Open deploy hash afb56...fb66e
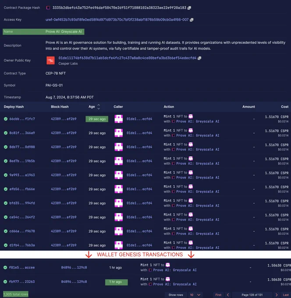Viewport: 291px width, 298px height. pyautogui.click(x=22, y=189)
